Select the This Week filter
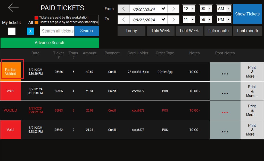264x161 pixels. (160, 31)
